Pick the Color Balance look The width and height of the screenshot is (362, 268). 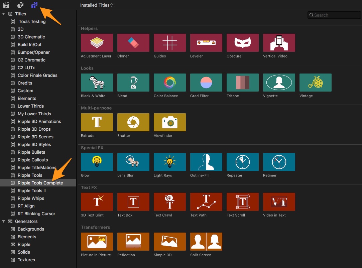[x=170, y=83]
